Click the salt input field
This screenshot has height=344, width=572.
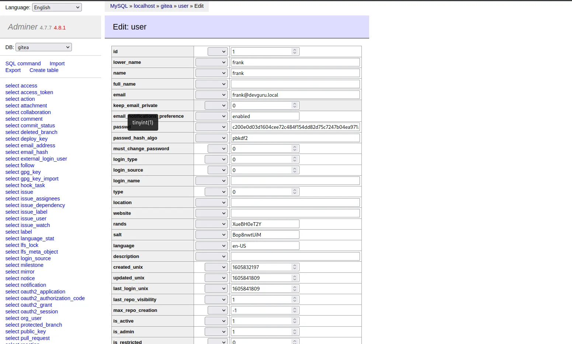pyautogui.click(x=265, y=235)
